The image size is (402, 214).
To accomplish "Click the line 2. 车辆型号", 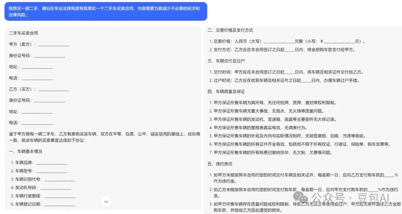I will click(39, 171).
